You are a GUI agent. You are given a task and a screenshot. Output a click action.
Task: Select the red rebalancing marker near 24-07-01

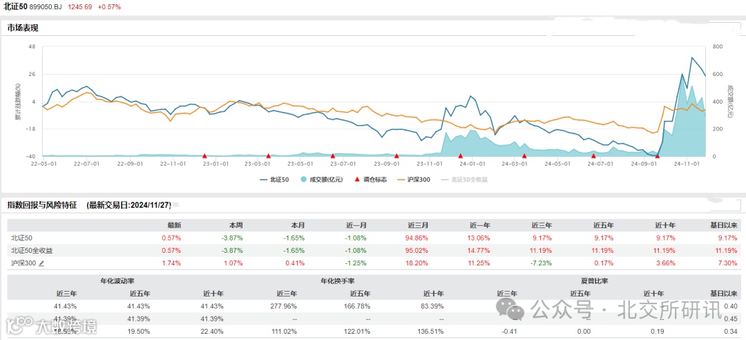[593, 155]
